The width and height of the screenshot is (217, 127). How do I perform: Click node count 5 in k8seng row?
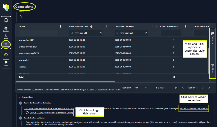point(174,67)
